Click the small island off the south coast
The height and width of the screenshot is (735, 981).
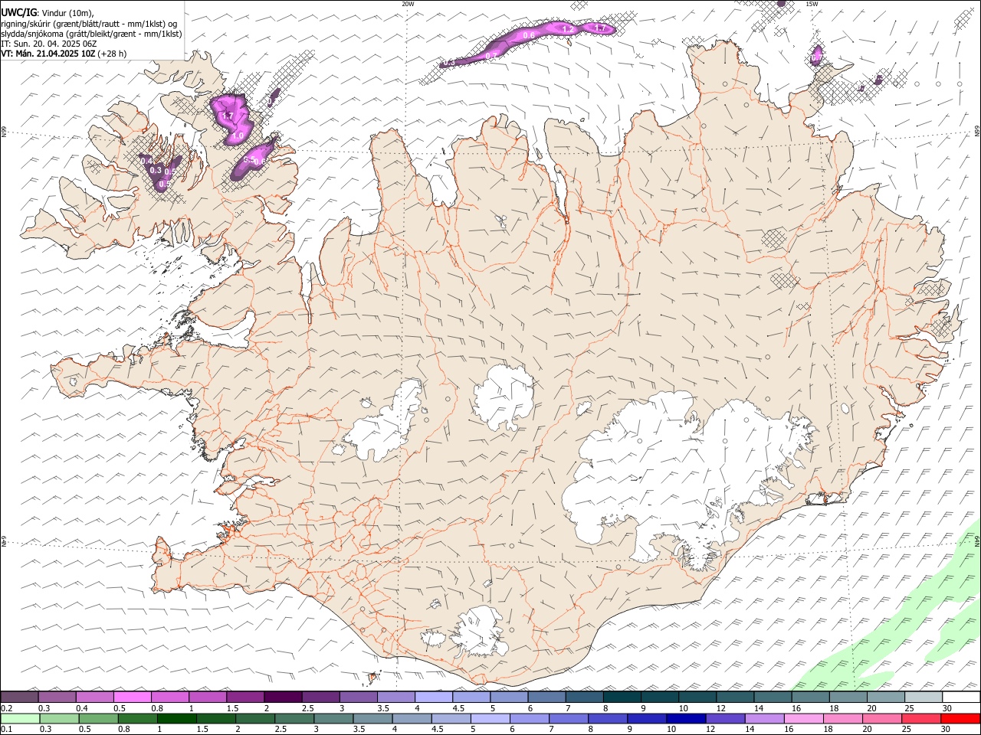click(373, 677)
